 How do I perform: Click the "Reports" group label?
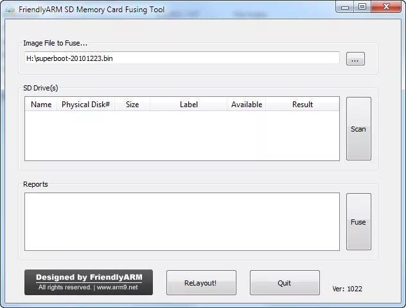[x=35, y=184]
